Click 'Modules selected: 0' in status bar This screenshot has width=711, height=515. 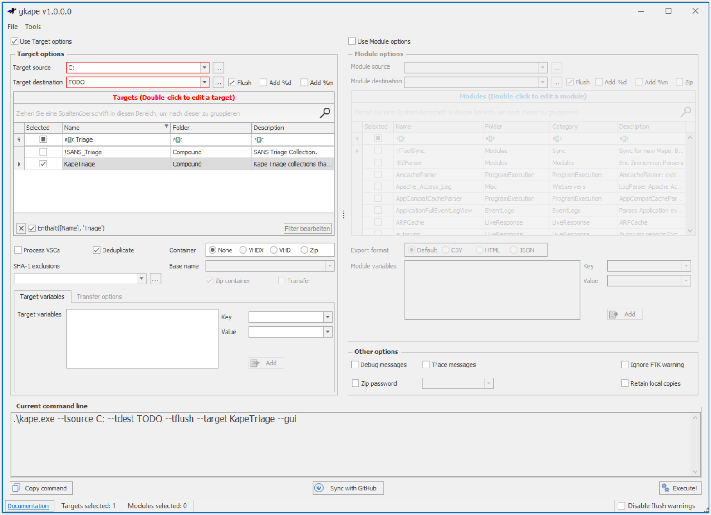tap(157, 506)
